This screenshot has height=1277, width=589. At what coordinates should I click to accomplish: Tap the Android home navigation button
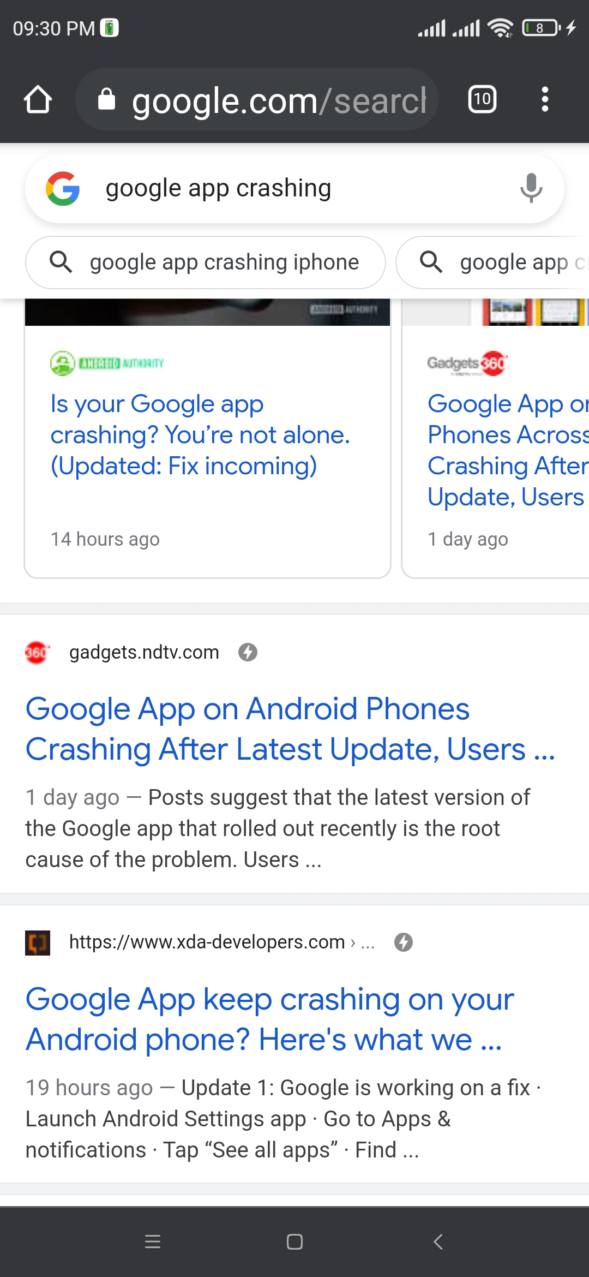pos(294,1242)
